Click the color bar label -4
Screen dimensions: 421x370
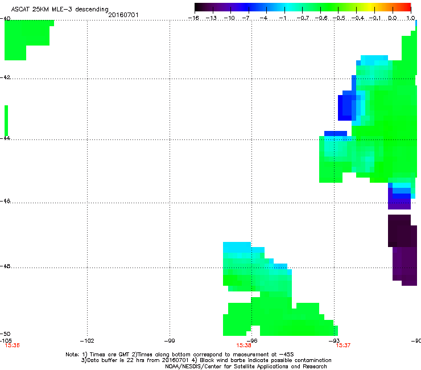[265, 18]
